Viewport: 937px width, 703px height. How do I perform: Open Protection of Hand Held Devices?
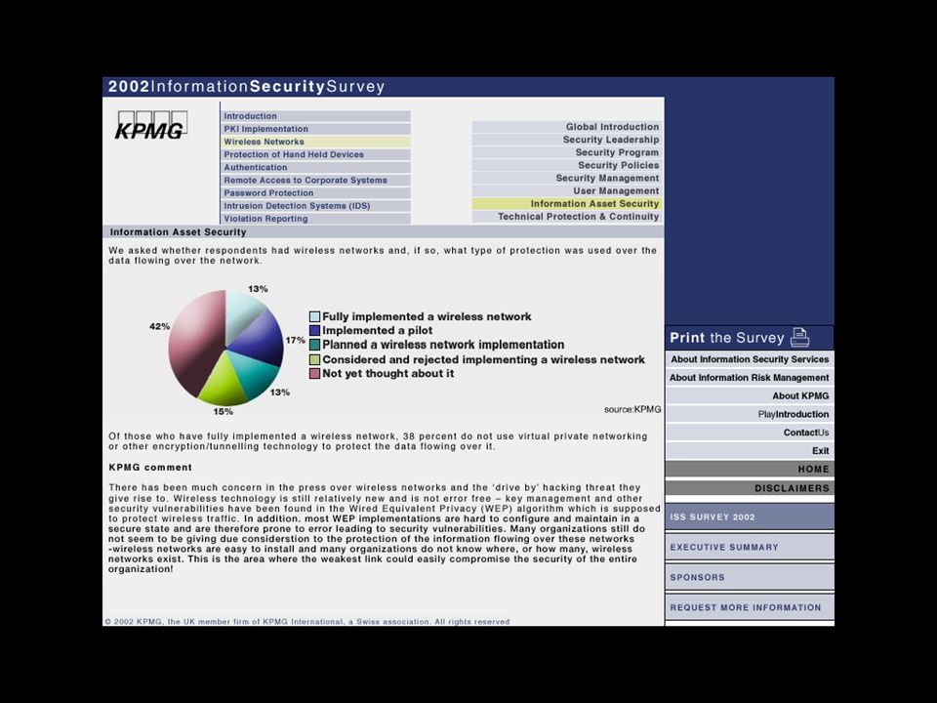click(315, 154)
